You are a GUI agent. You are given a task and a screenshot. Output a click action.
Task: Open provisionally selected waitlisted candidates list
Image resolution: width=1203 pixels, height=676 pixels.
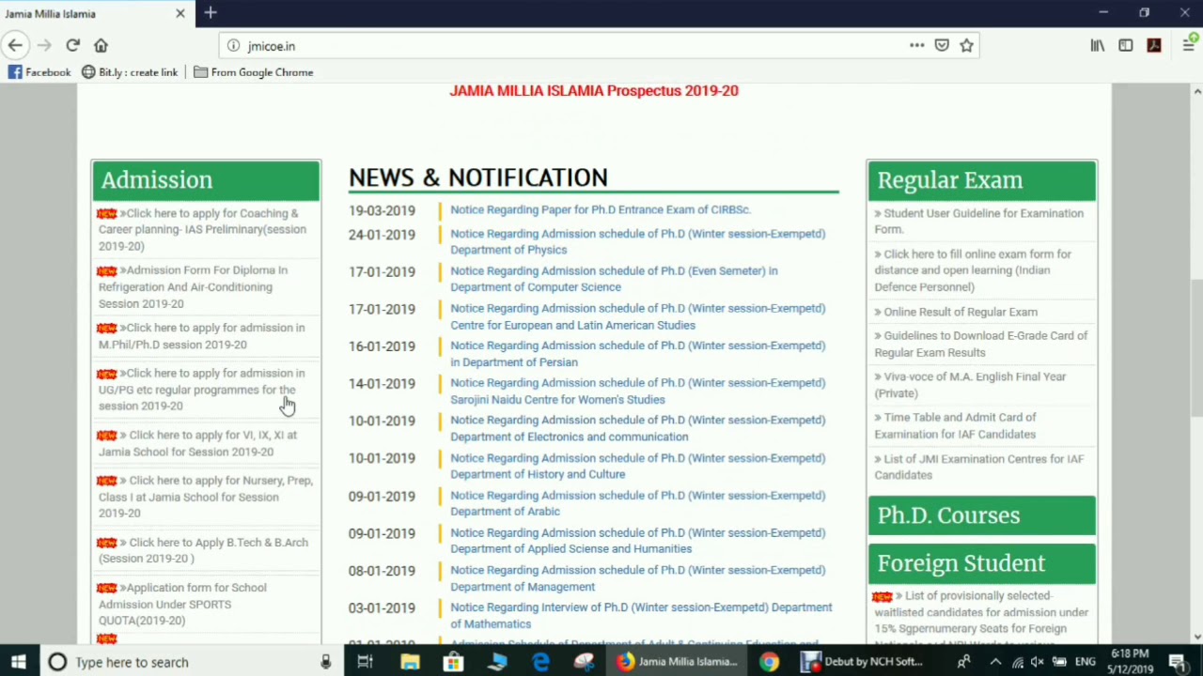[x=981, y=620]
